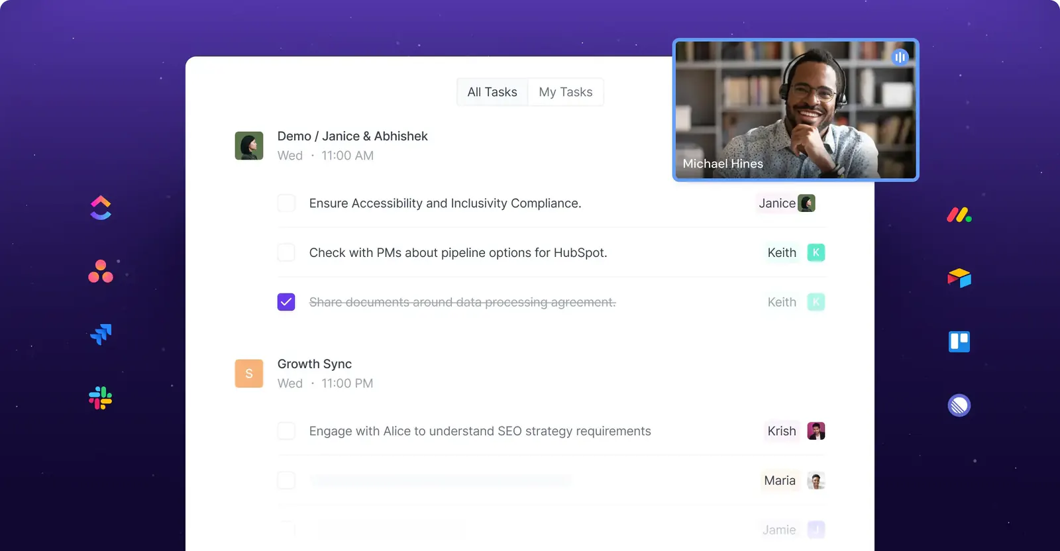Check the SEO strategy requirements task
Viewport: 1060px width, 551px height.
286,431
